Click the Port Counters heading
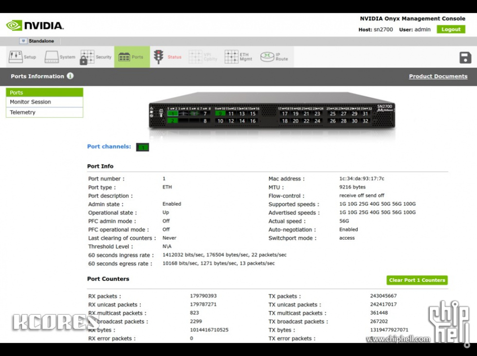 pyautogui.click(x=108, y=279)
